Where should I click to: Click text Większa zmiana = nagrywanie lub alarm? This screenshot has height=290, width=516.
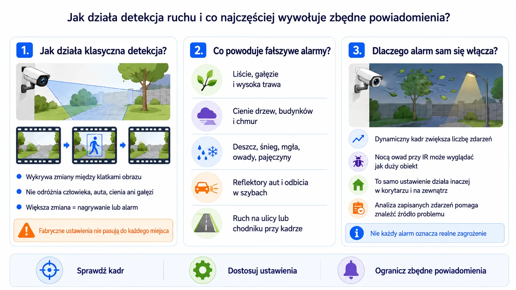pos(82,207)
